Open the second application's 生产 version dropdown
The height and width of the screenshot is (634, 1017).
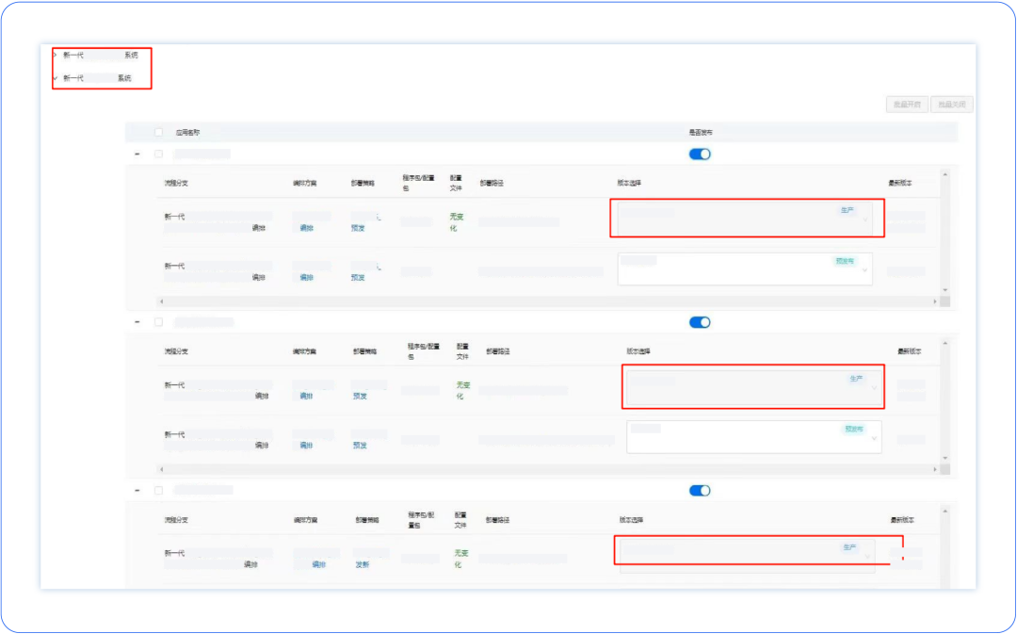(753, 387)
